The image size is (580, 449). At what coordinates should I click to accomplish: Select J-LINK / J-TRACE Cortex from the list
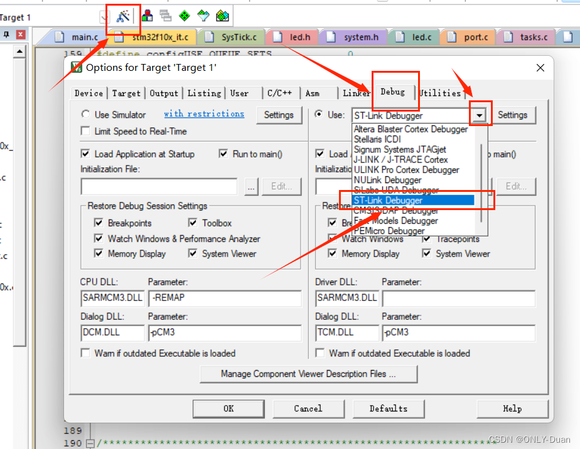402,160
